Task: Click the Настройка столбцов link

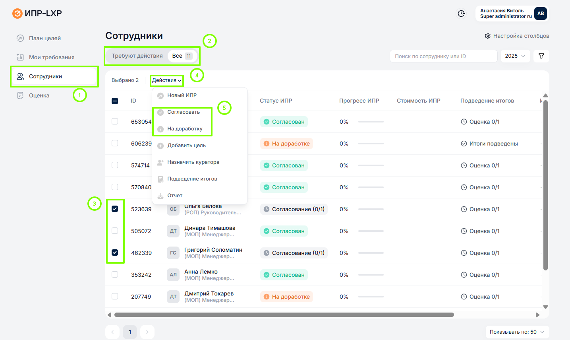Action: pos(521,36)
